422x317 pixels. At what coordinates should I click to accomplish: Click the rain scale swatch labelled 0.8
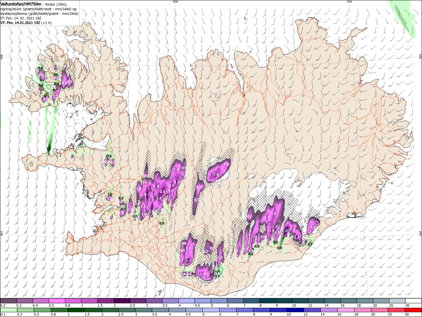[59, 310]
